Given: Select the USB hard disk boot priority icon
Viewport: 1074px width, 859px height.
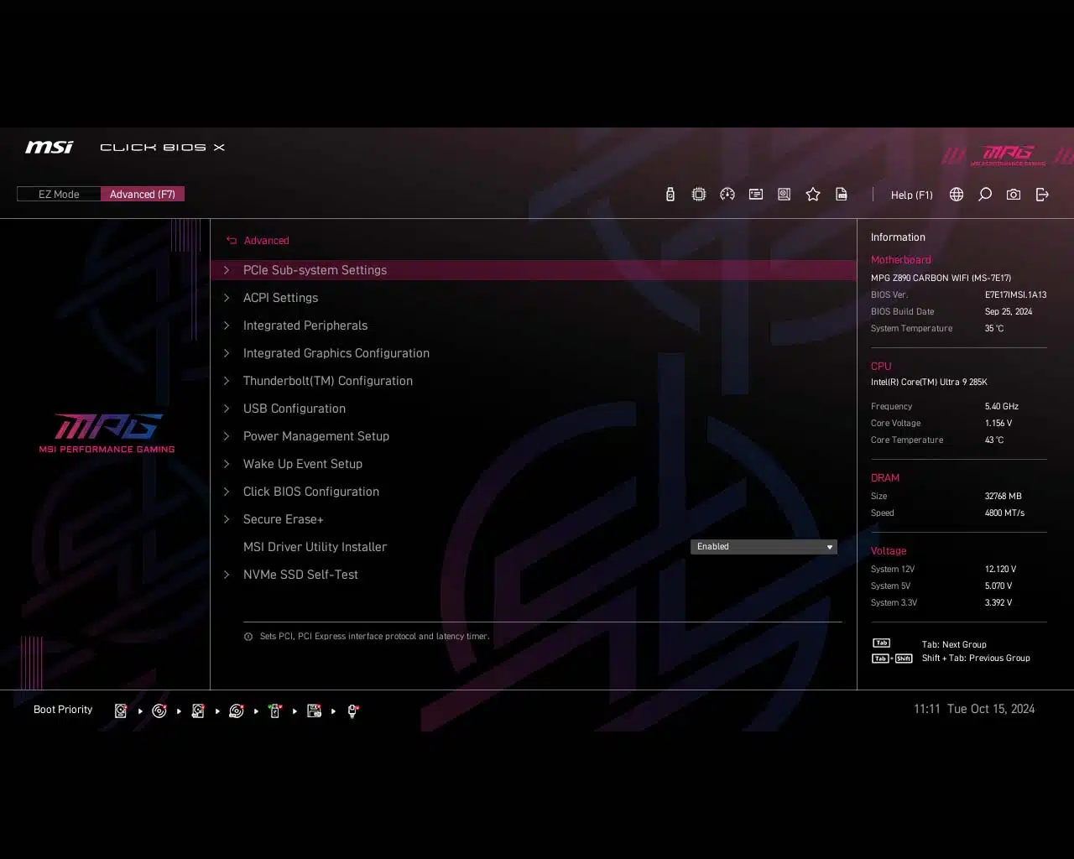Looking at the screenshot, I should click(198, 711).
